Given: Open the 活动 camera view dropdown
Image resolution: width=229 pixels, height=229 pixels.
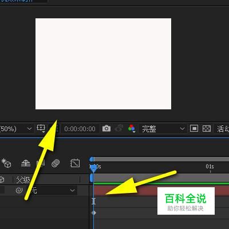Looking at the screenshot, I should click(222, 129).
